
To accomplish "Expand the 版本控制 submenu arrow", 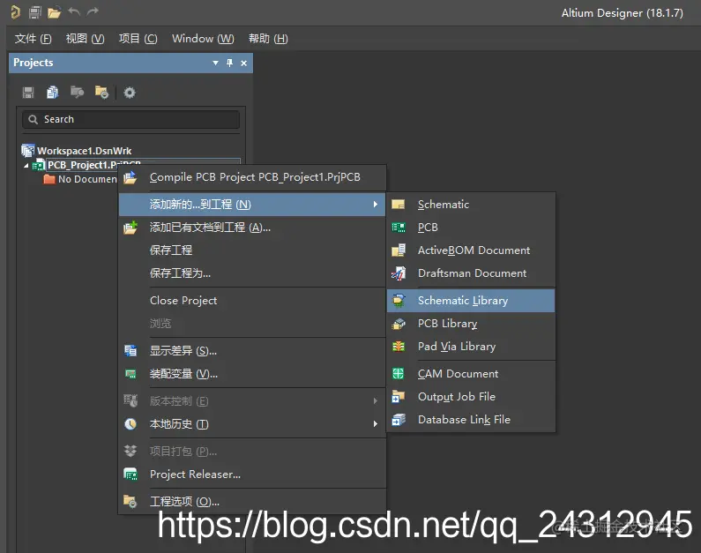I will click(x=375, y=401).
